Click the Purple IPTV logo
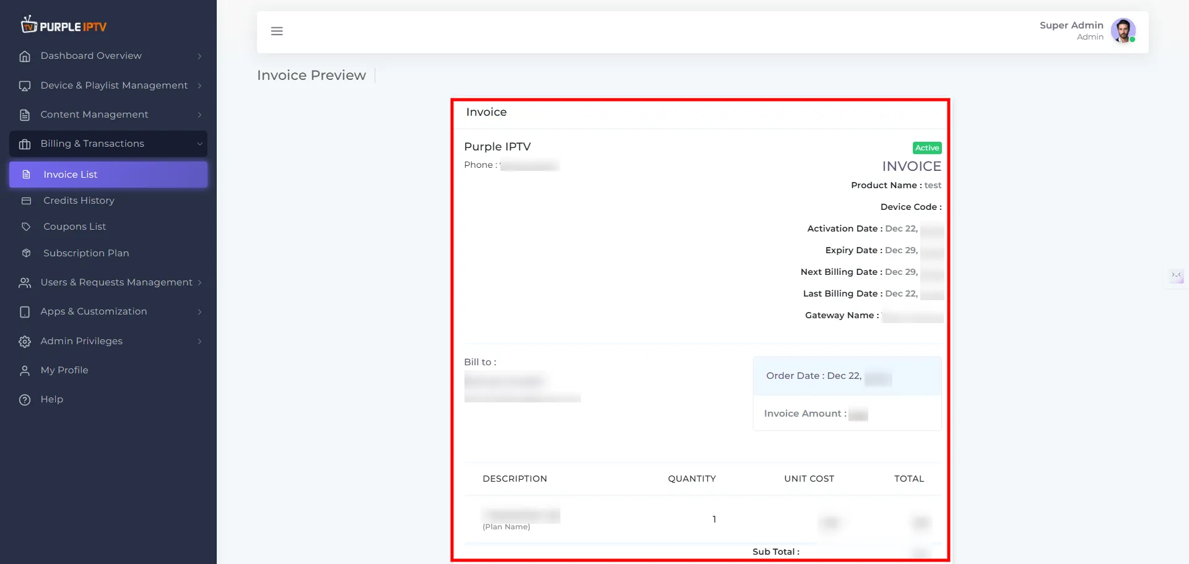 (64, 25)
